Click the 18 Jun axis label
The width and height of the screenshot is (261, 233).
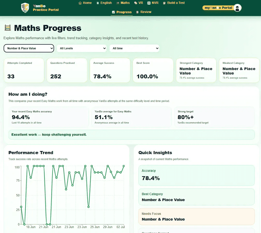pos(31,227)
